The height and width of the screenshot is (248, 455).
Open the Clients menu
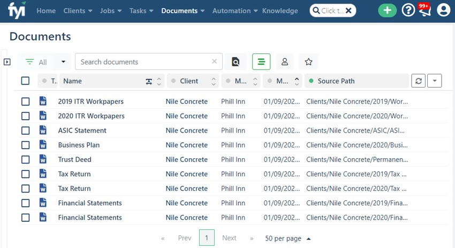click(x=78, y=11)
